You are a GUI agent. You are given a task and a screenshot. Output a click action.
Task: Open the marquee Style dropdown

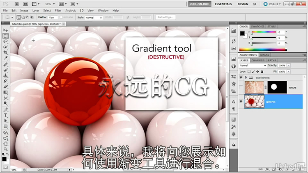click(94, 18)
